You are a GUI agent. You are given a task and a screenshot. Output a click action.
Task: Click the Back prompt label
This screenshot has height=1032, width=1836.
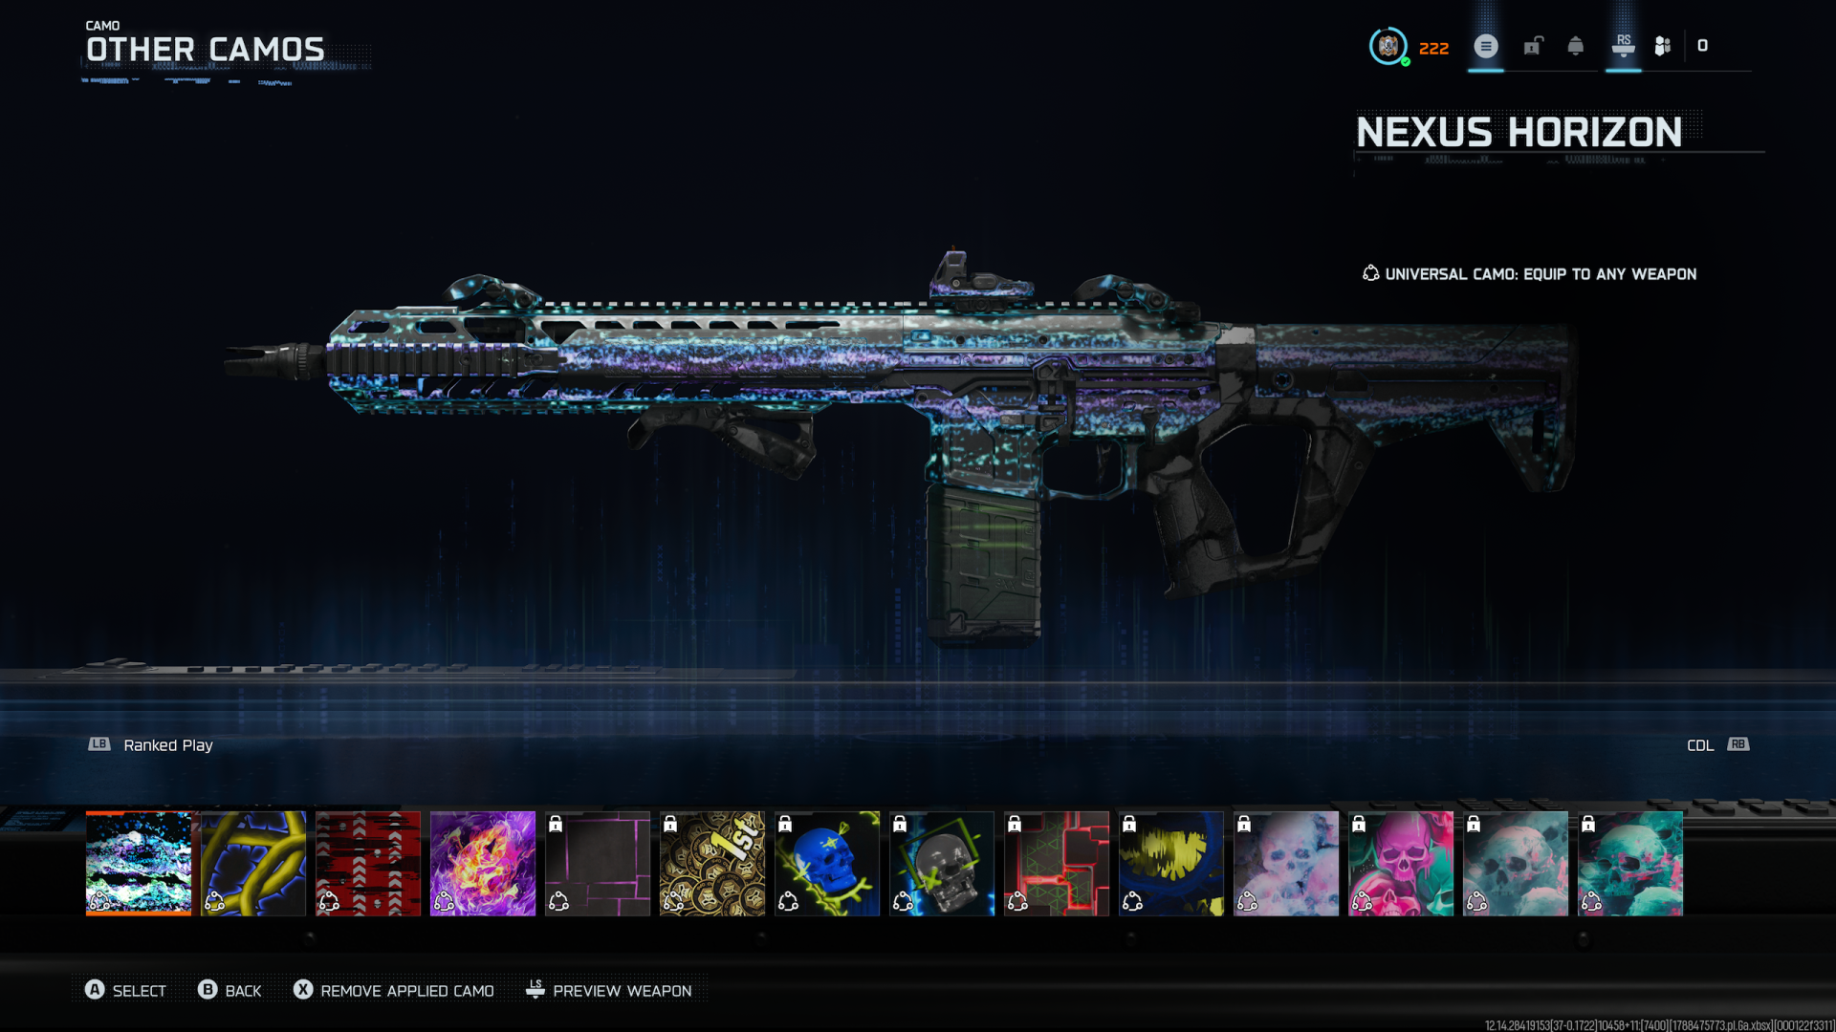coord(243,991)
